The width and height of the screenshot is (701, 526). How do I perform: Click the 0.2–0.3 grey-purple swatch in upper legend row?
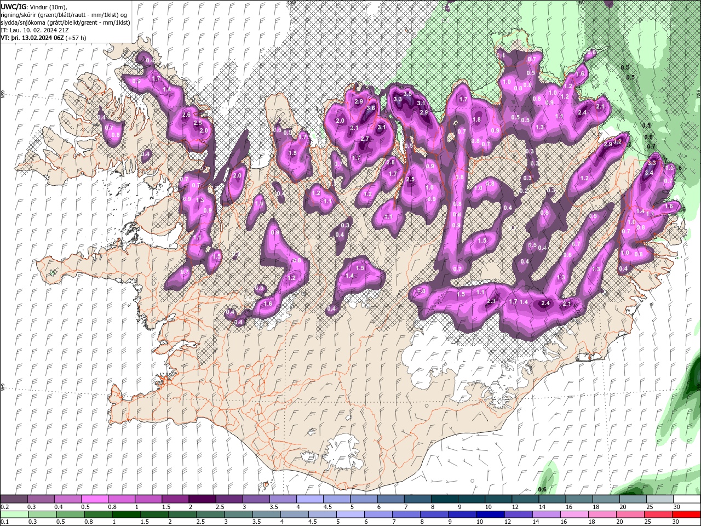coord(14,499)
